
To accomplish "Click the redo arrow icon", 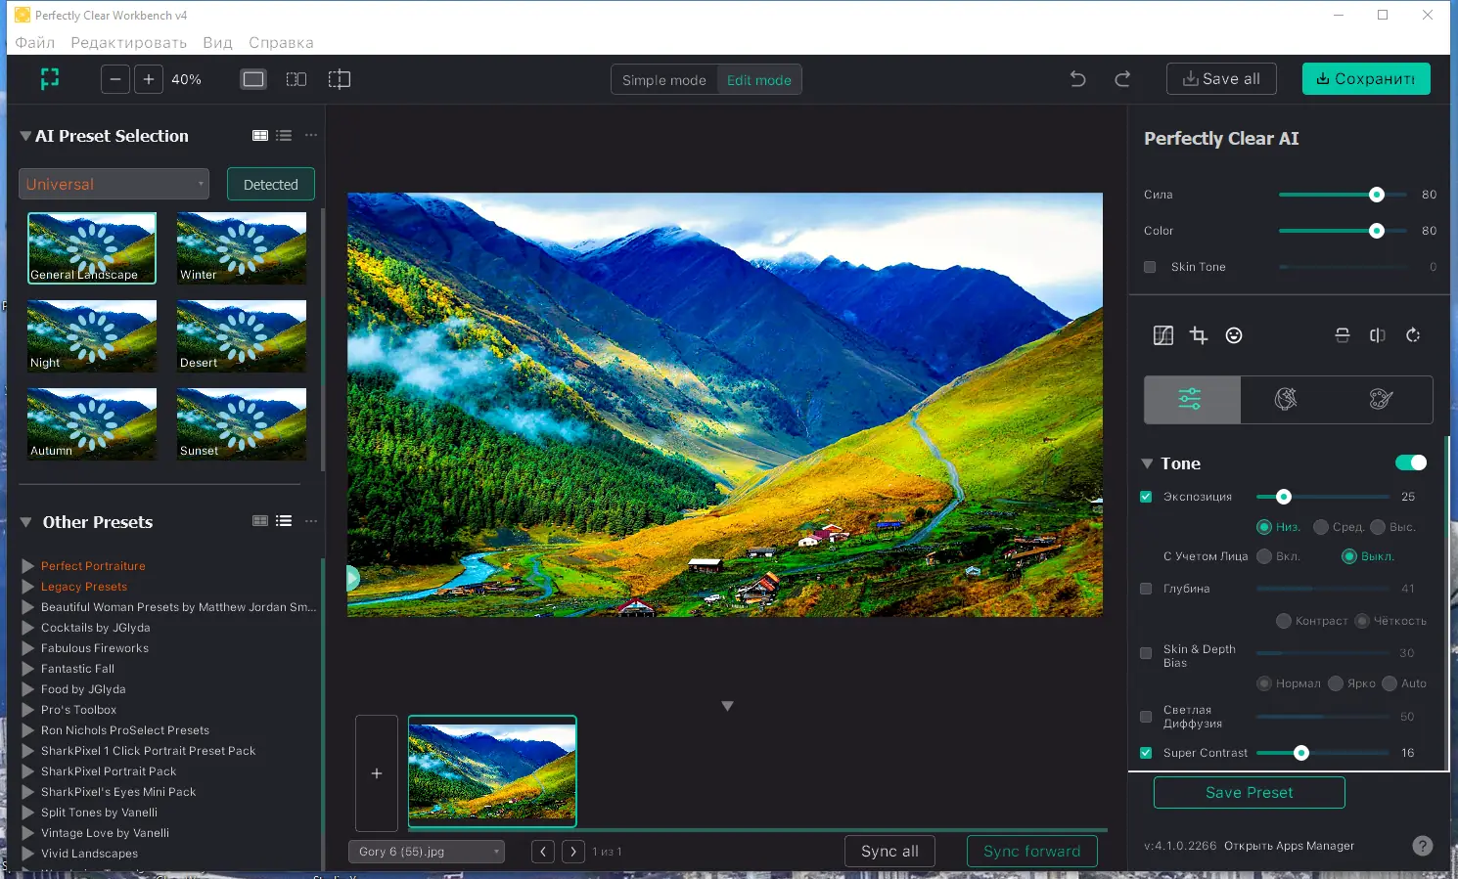I will click(1122, 79).
